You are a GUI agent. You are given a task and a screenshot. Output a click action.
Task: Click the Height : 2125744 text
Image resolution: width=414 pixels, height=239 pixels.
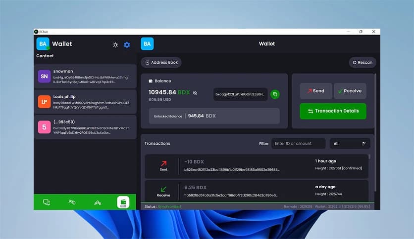pos(328,194)
